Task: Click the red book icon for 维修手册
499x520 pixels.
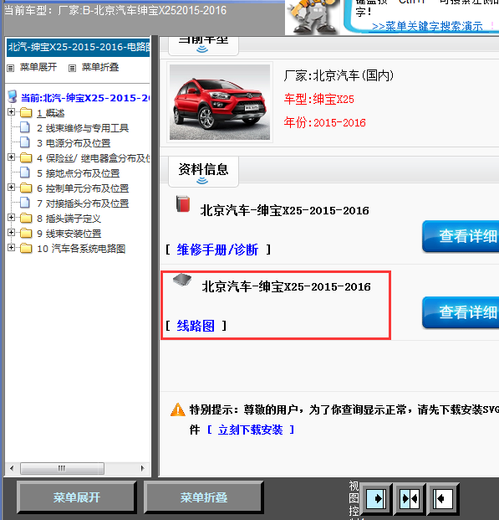Action: point(183,203)
